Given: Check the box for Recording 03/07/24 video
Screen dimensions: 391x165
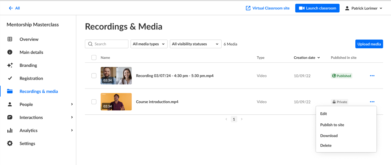Looking at the screenshot, I should pyautogui.click(x=94, y=76).
